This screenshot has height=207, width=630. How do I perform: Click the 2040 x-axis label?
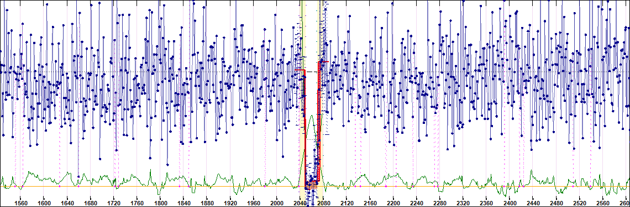(x=300, y=203)
